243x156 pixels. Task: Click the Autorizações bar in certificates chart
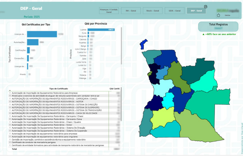pyautogui.click(x=33, y=42)
